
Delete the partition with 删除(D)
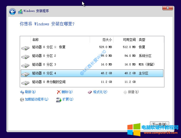[x=67, y=92]
